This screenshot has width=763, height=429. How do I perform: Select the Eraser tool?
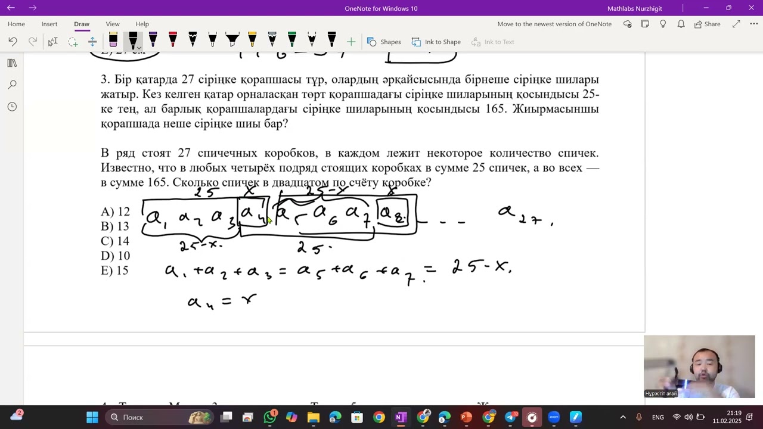(x=113, y=41)
